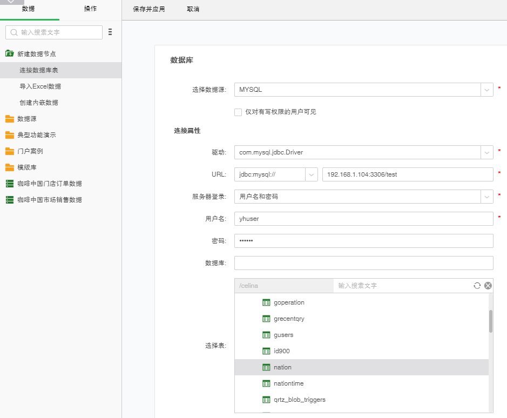Enable 仅对有写权限的用户可见 checkbox

[x=238, y=112]
